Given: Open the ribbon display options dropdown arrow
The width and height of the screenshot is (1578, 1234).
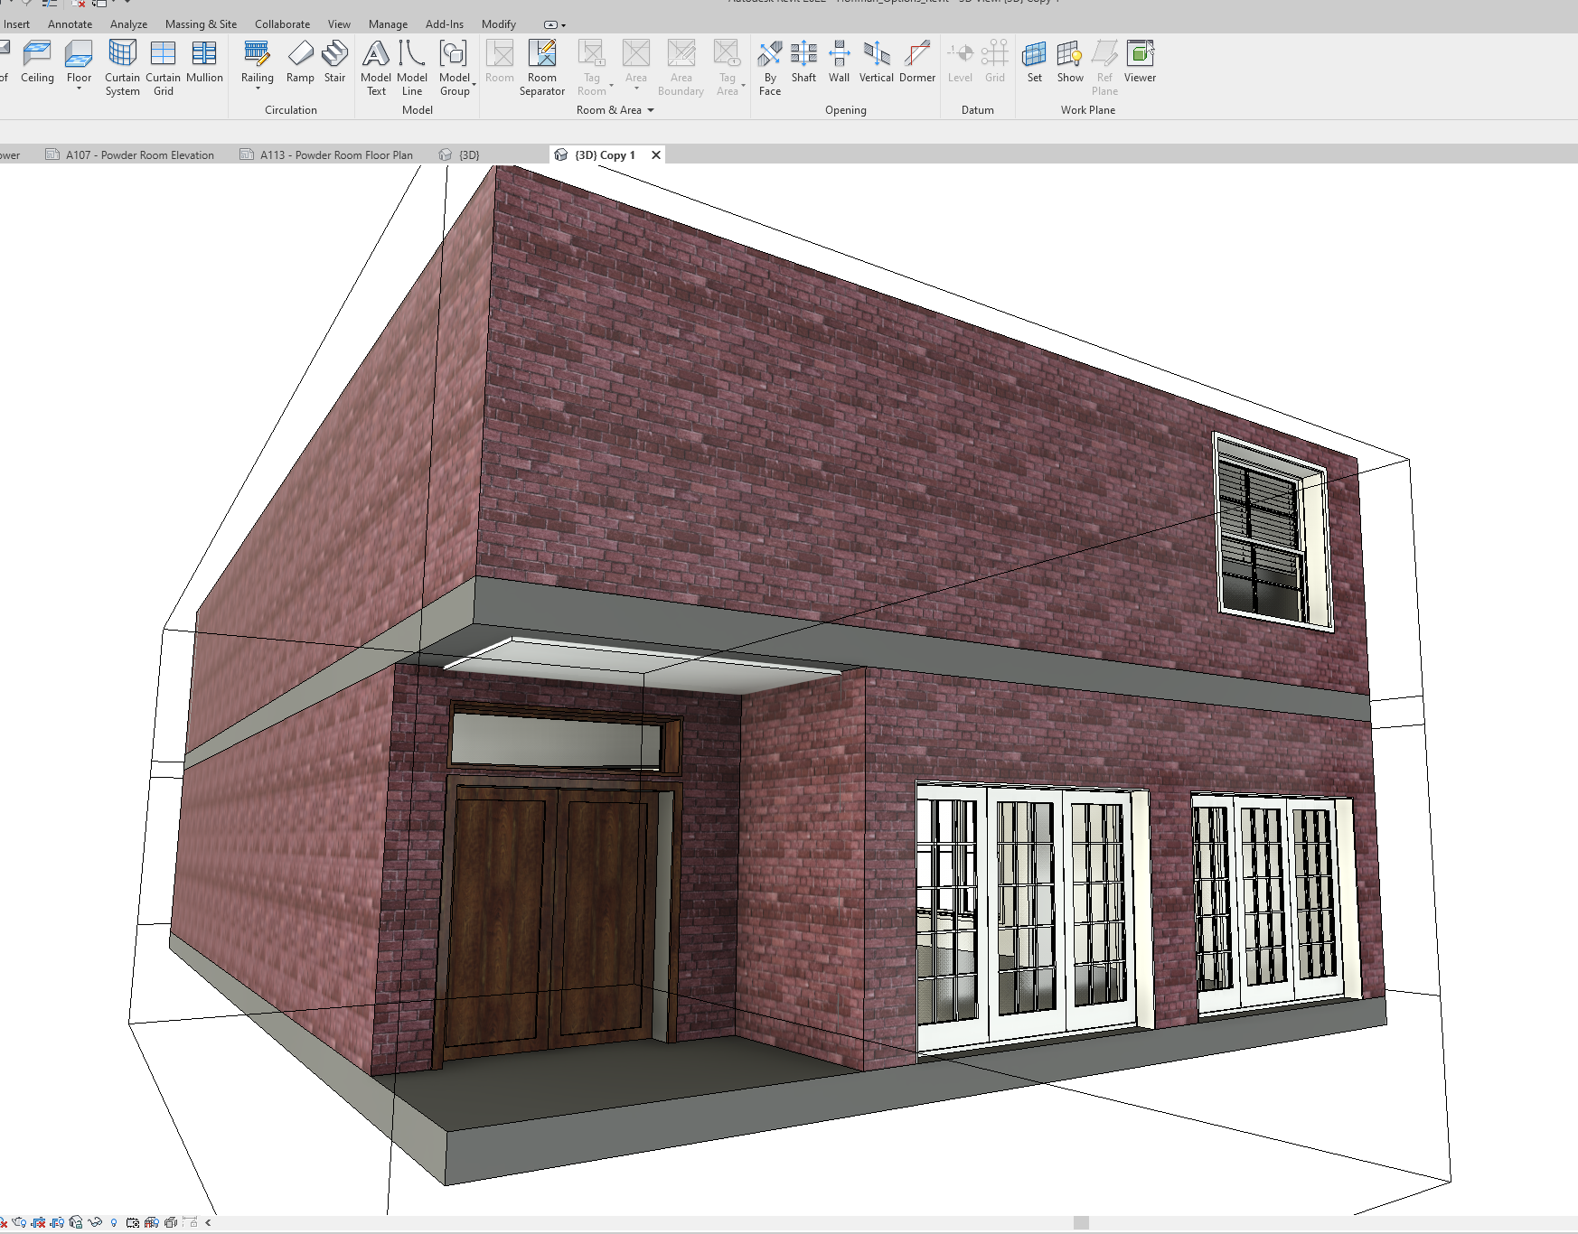Looking at the screenshot, I should tap(563, 25).
